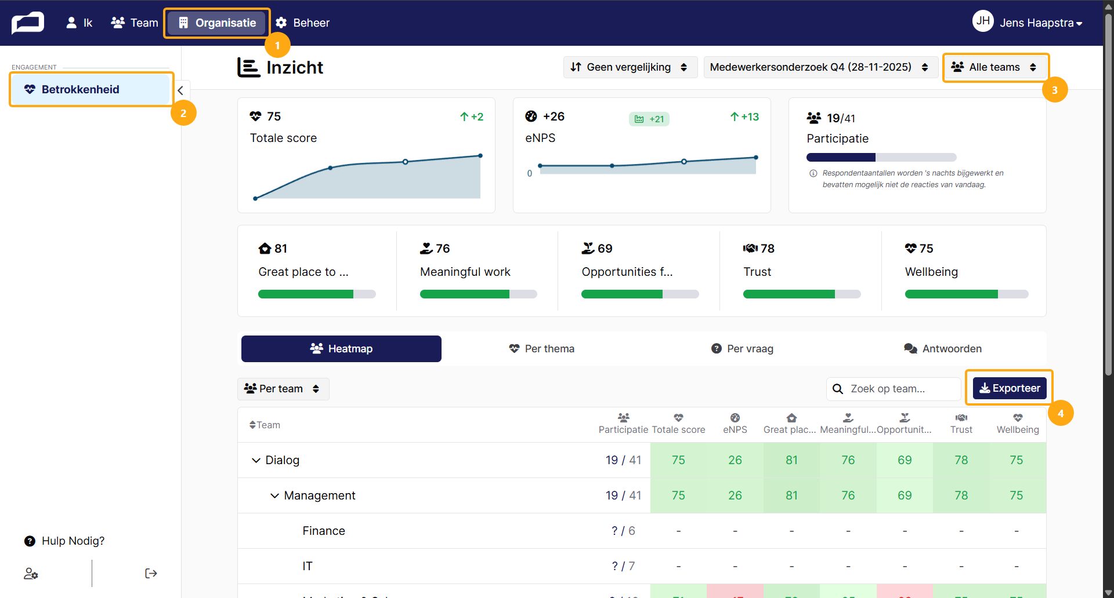Viewport: 1114px width, 598px height.
Task: Click the eNPS benchmark +21 badge
Action: tap(649, 119)
